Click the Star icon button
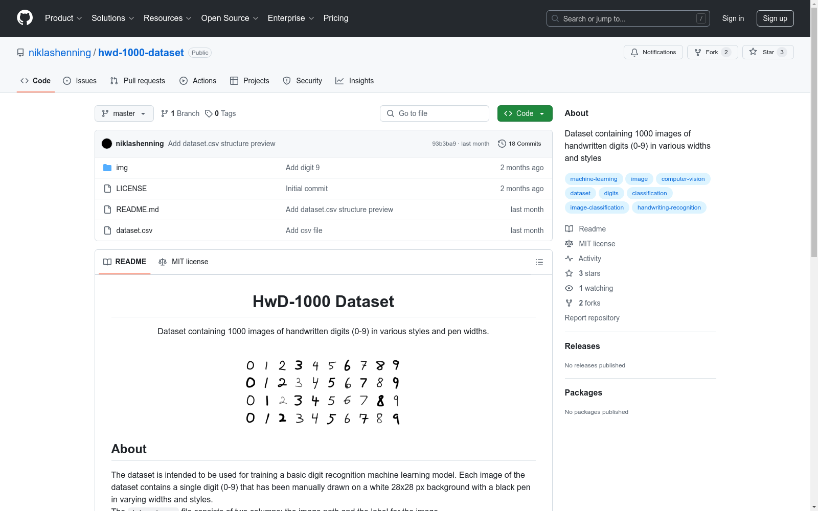Image resolution: width=818 pixels, height=511 pixels. [753, 52]
